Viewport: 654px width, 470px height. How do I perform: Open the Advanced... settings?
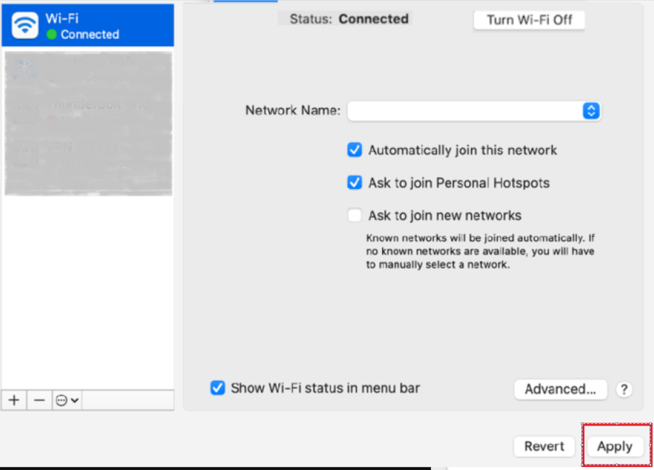click(x=560, y=390)
